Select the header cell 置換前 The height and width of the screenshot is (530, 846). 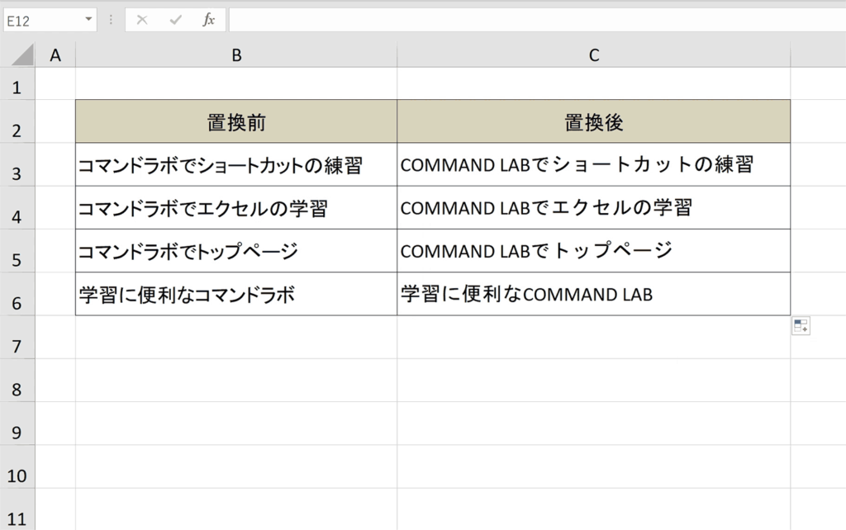[236, 121]
